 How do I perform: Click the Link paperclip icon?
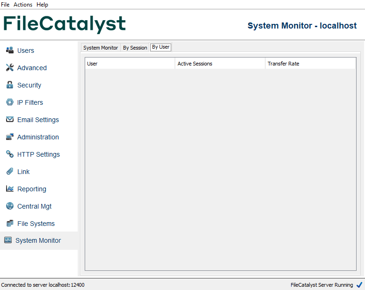click(10, 171)
